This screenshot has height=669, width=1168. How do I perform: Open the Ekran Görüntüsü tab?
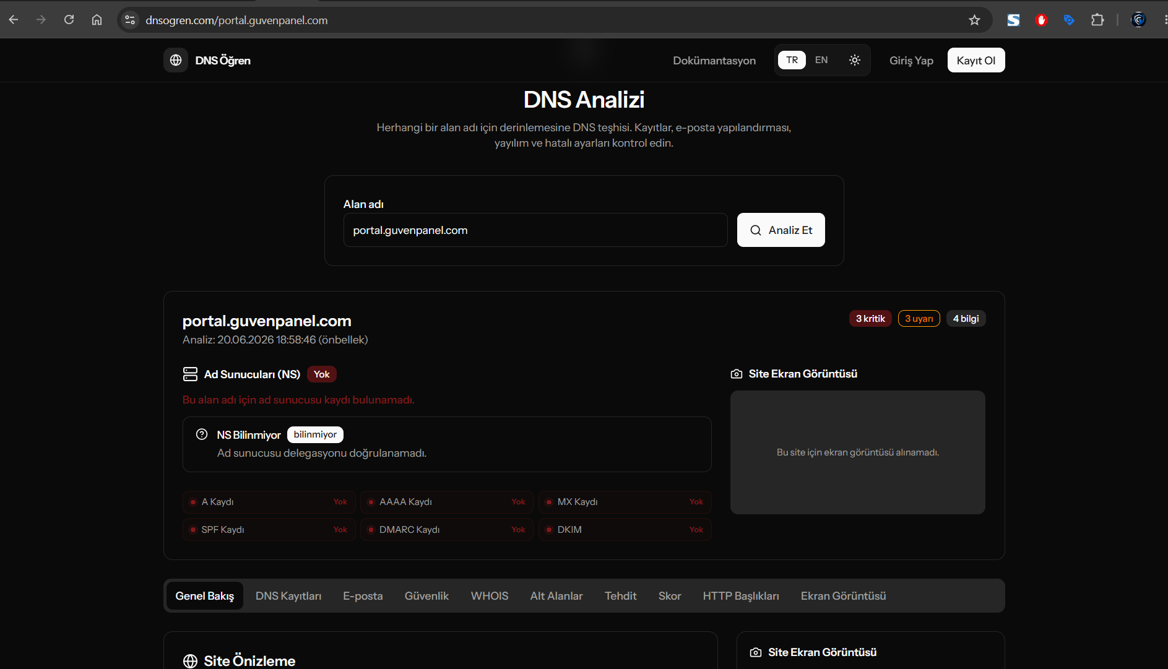843,596
